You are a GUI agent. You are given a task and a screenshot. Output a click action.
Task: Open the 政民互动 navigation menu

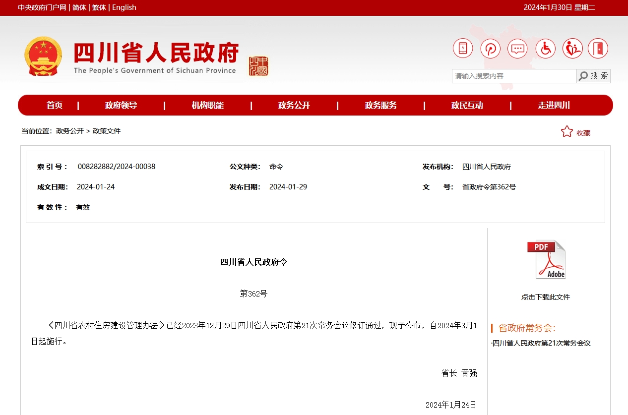467,105
